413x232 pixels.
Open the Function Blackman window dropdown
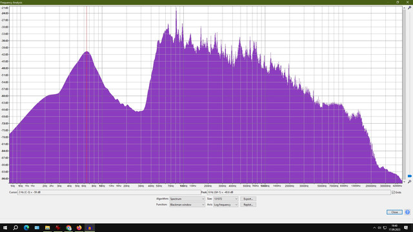pyautogui.click(x=187, y=205)
